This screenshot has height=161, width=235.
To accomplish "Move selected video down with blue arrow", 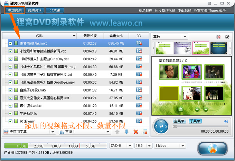I will [x=126, y=132].
